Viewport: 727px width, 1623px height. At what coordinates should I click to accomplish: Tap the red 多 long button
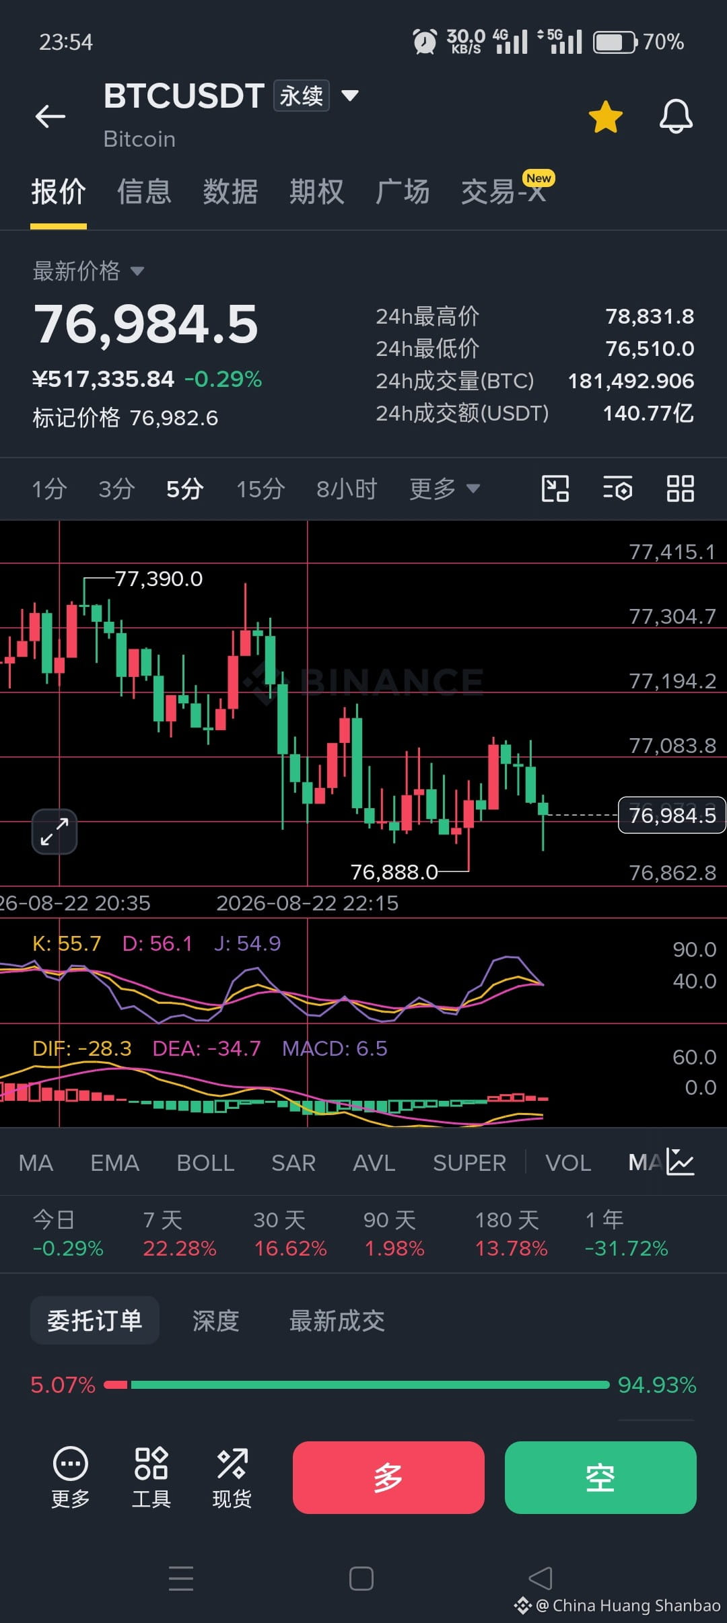click(388, 1478)
